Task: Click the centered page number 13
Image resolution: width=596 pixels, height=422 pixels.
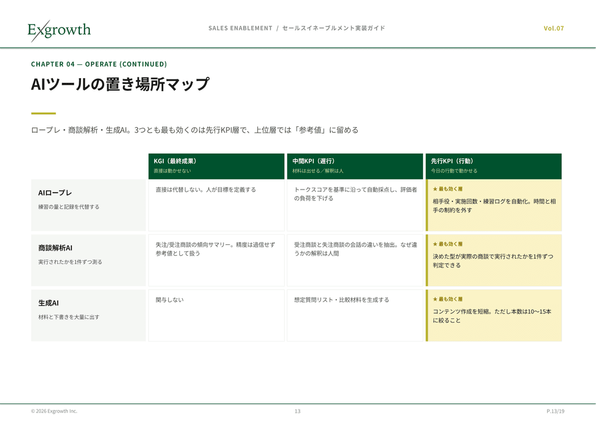Action: click(x=297, y=411)
